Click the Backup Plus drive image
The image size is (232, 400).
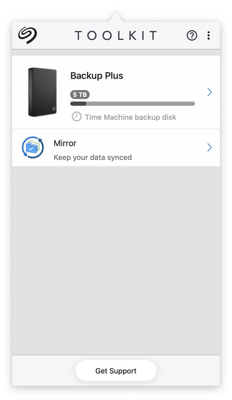pyautogui.click(x=42, y=92)
